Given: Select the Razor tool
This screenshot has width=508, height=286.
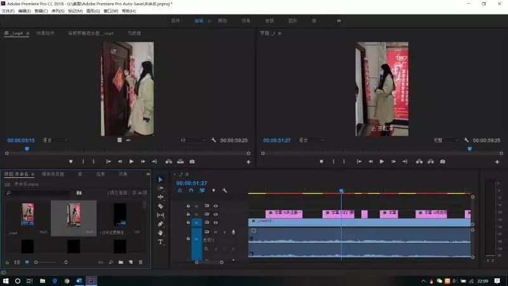Looking at the screenshot, I should click(161, 206).
